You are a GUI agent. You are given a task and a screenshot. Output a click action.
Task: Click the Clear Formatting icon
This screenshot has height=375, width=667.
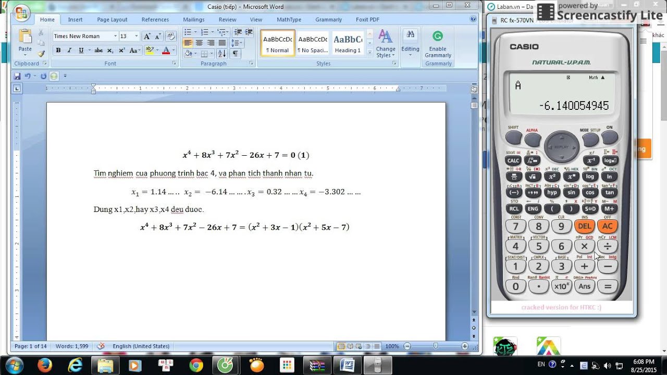170,36
